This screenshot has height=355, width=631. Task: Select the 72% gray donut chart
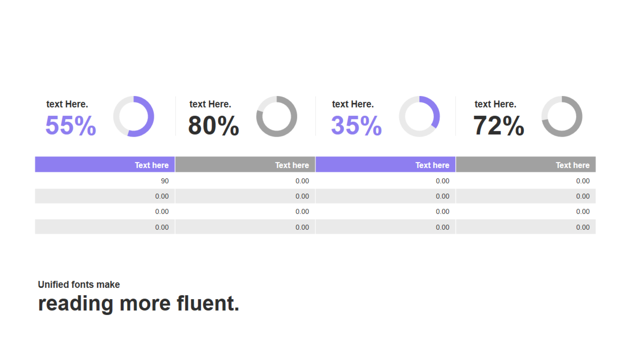point(562,116)
